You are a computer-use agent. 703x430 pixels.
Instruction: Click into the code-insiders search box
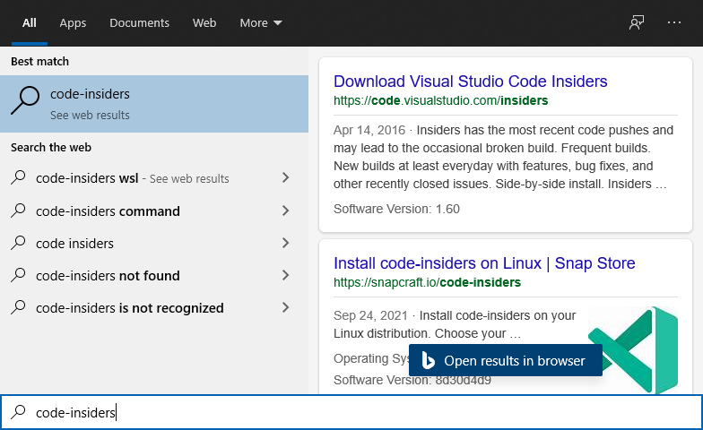tap(351, 412)
